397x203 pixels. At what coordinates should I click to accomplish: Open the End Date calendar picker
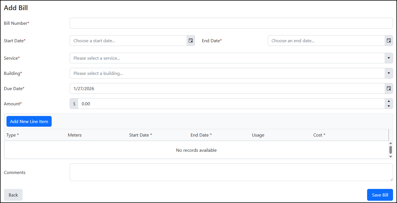[x=389, y=41]
